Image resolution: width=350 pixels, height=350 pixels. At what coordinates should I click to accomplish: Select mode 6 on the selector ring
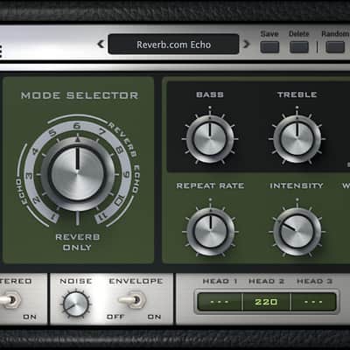pyautogui.click(x=76, y=126)
